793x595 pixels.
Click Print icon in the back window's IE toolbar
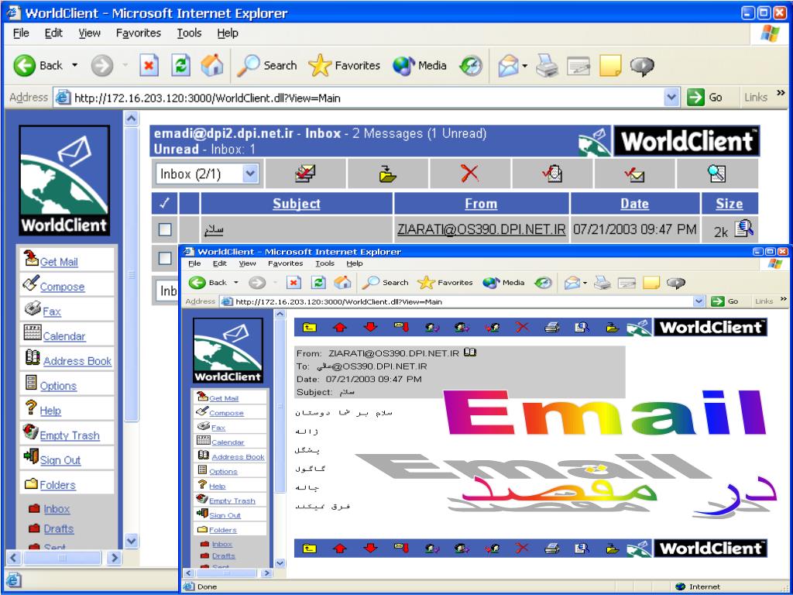(x=547, y=65)
